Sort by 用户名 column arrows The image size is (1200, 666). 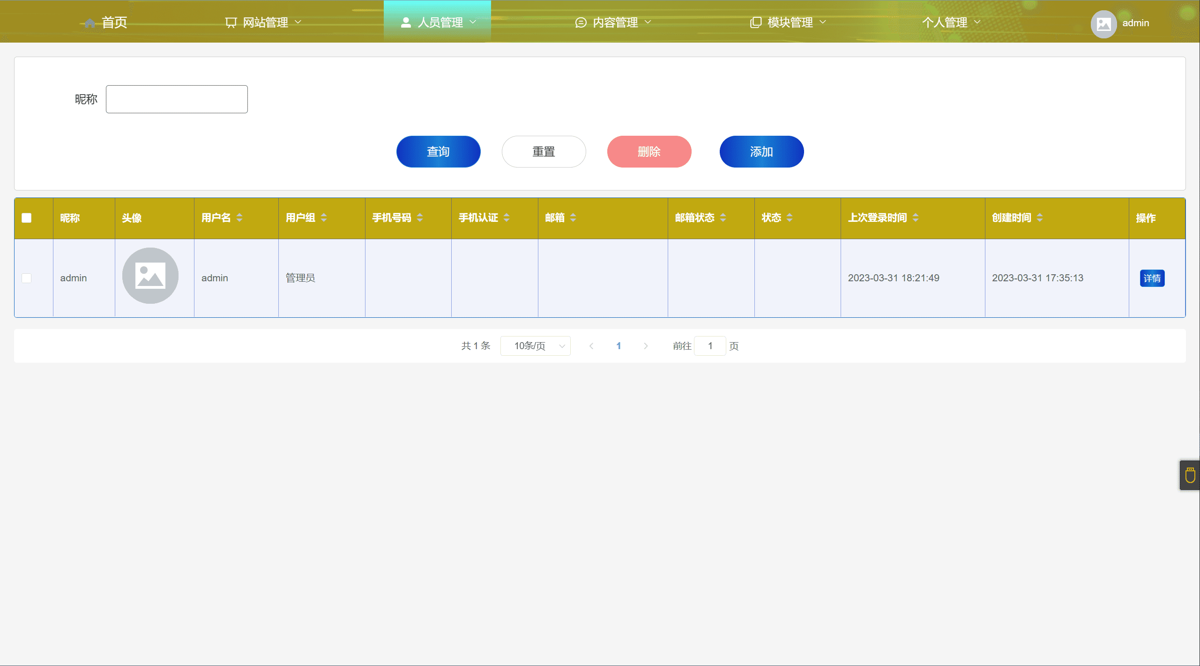239,218
